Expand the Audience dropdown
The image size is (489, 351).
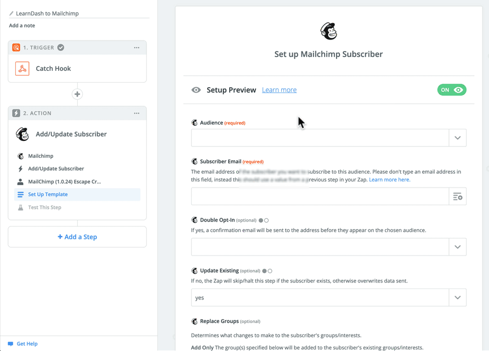[457, 138]
